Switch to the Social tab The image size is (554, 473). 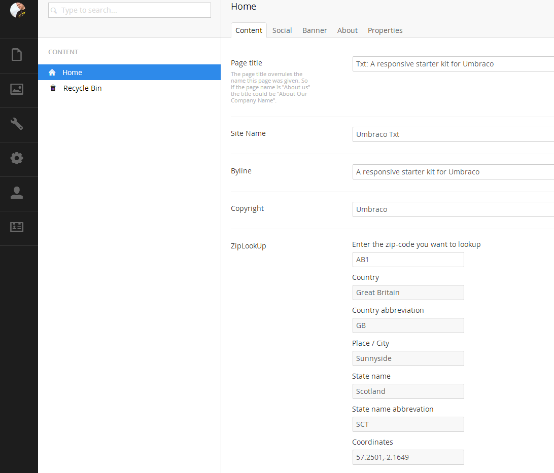point(282,30)
